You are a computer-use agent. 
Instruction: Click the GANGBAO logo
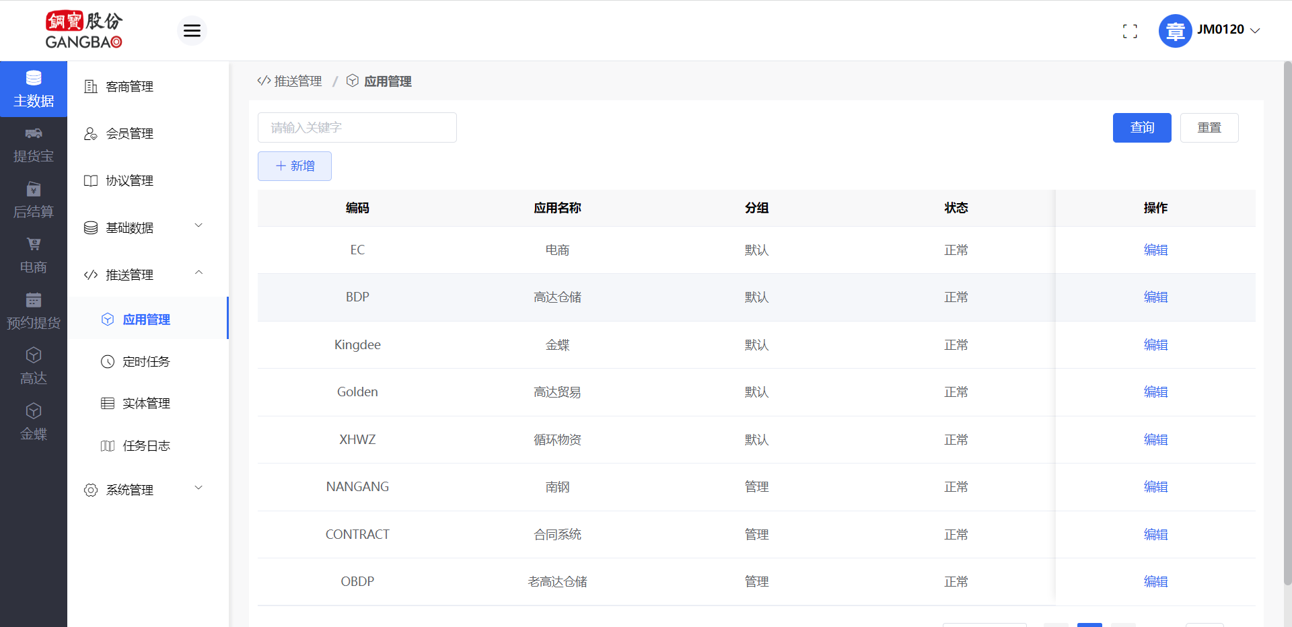coord(84,30)
